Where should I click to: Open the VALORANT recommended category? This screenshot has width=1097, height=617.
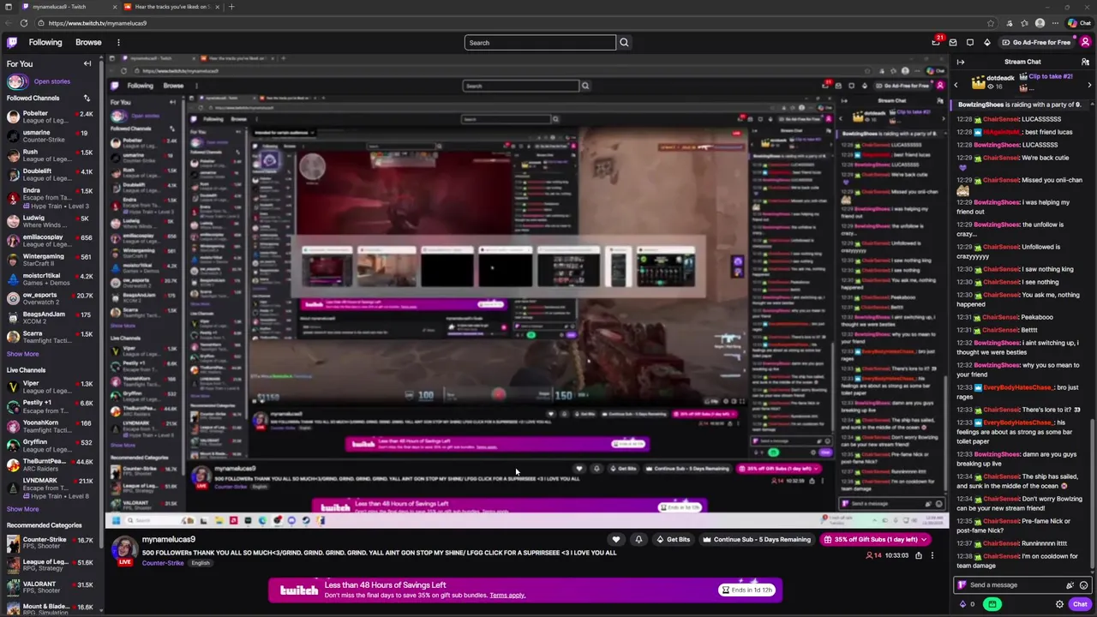coord(50,588)
